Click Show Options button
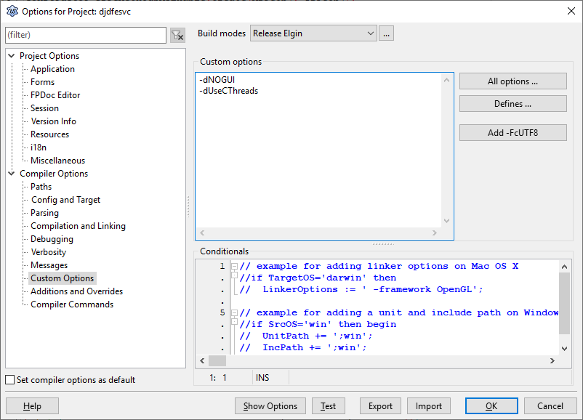 [270, 406]
